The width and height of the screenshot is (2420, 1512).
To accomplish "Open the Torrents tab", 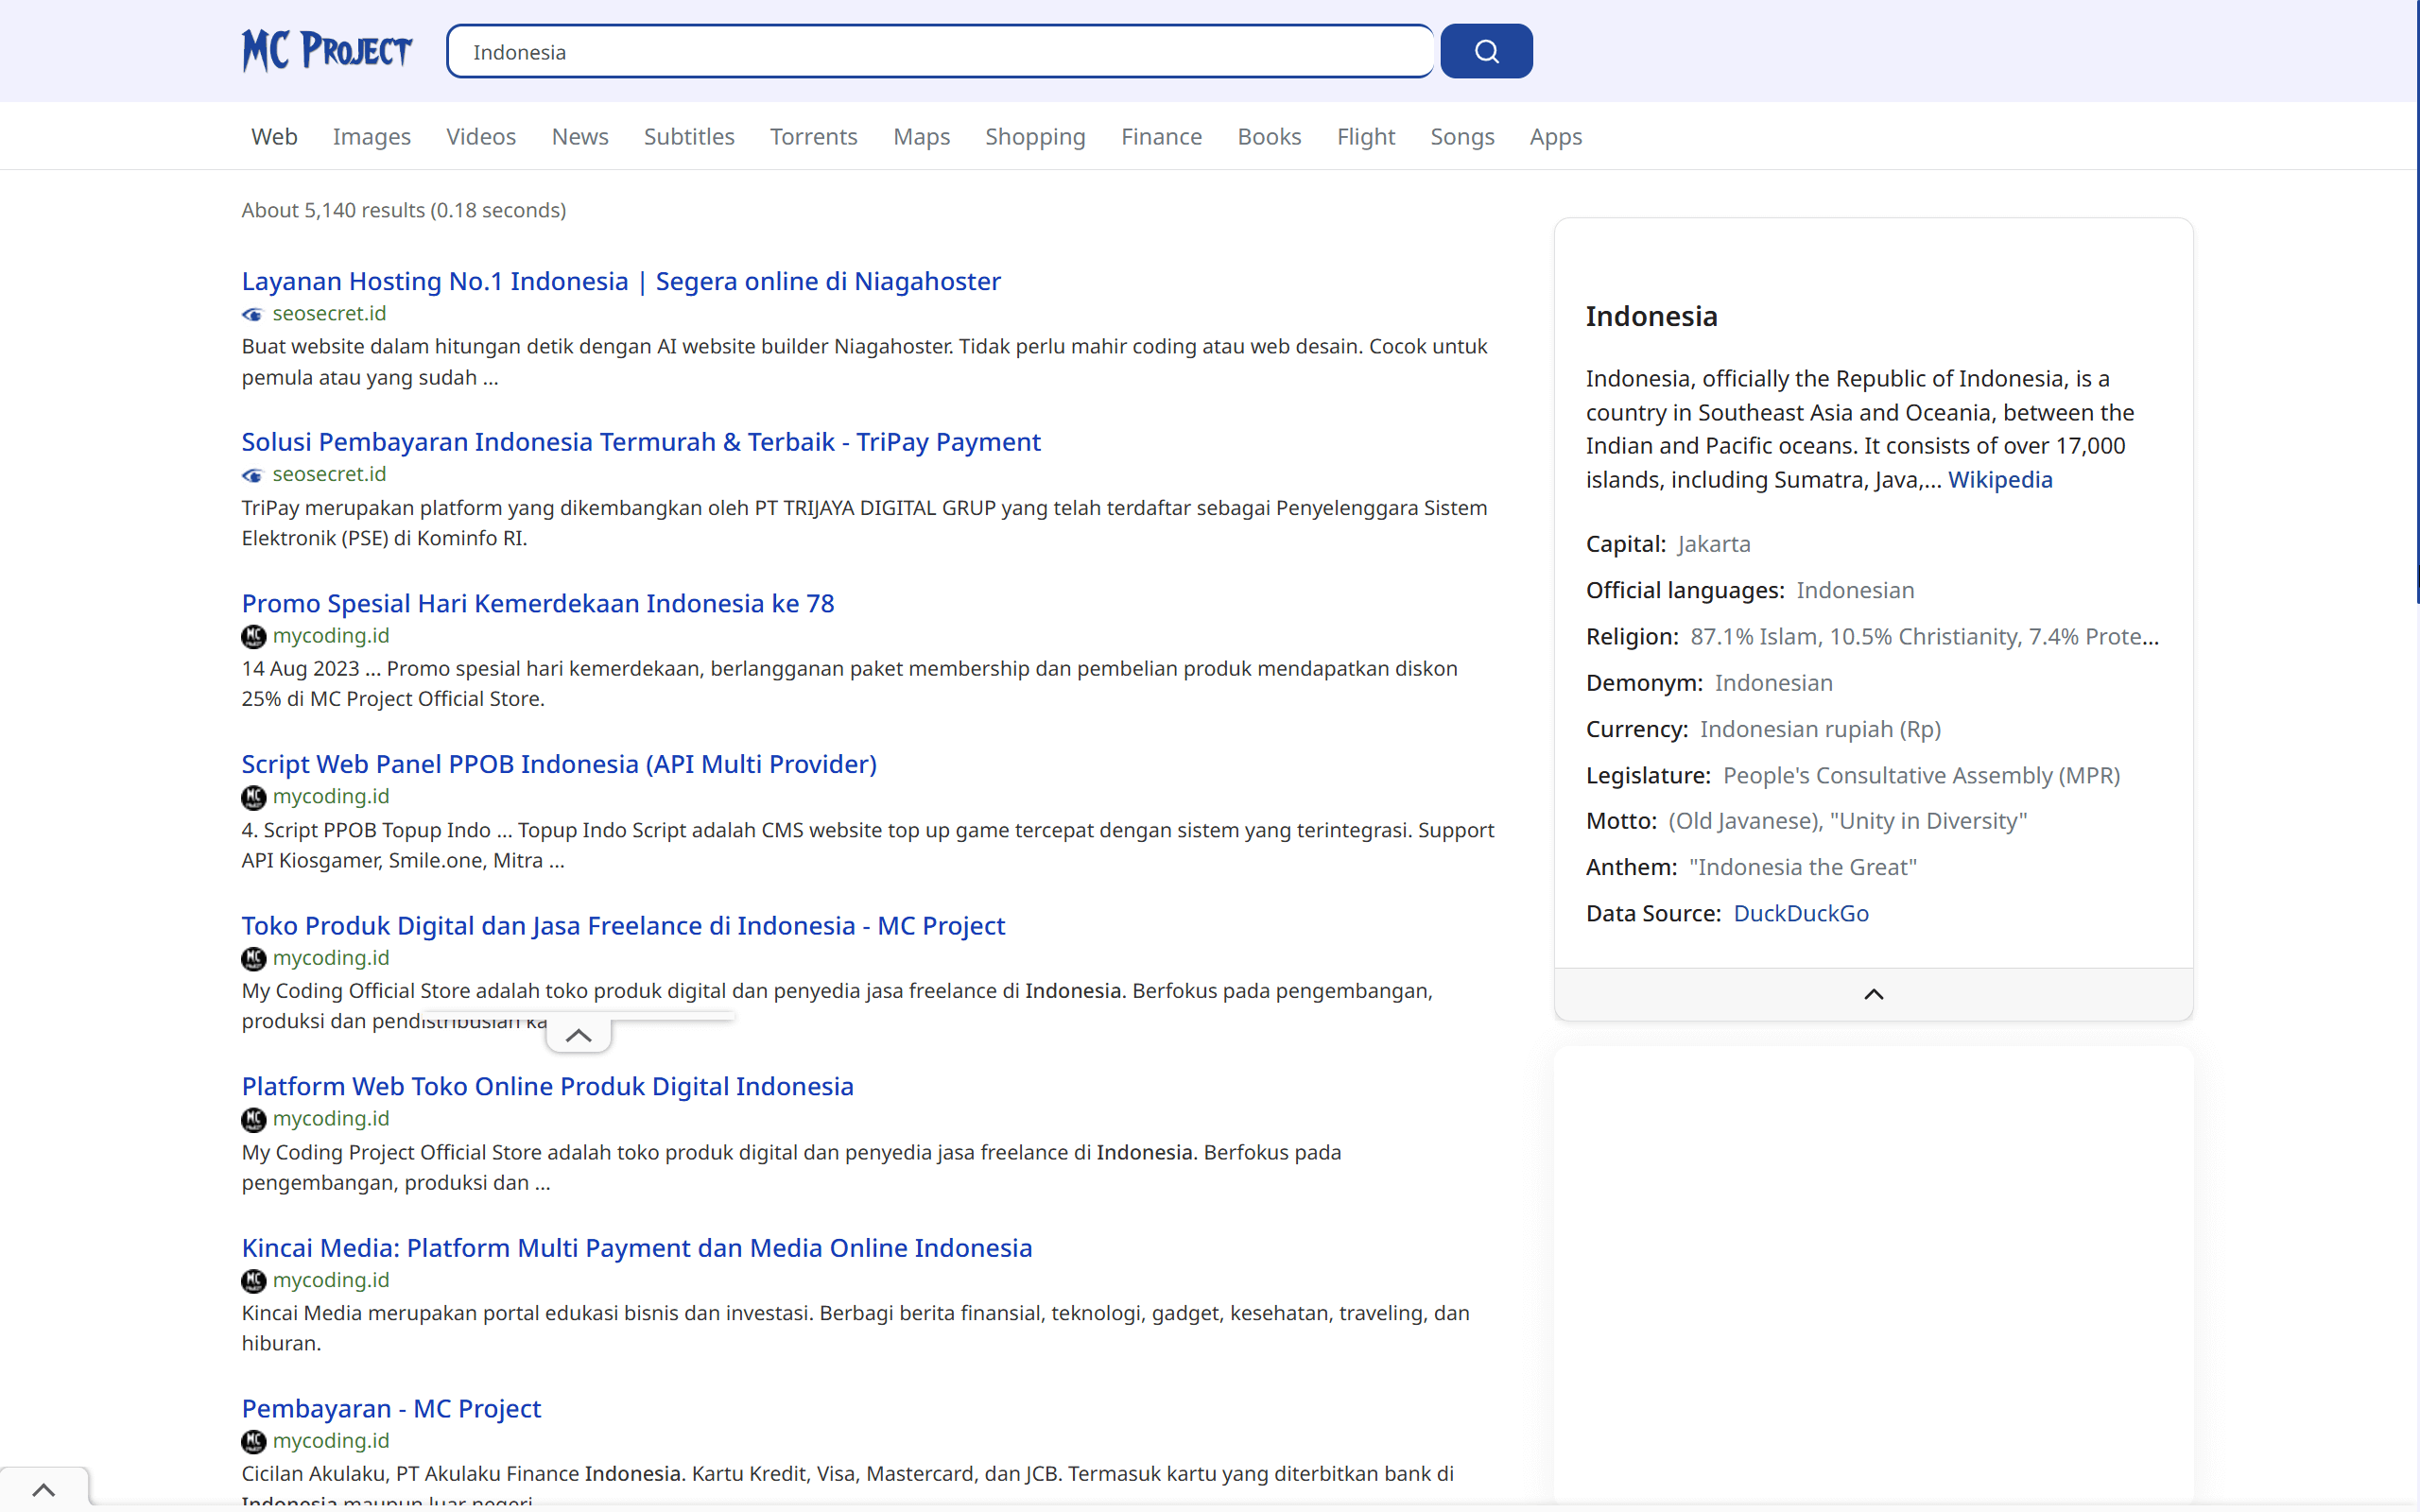I will 813,136.
